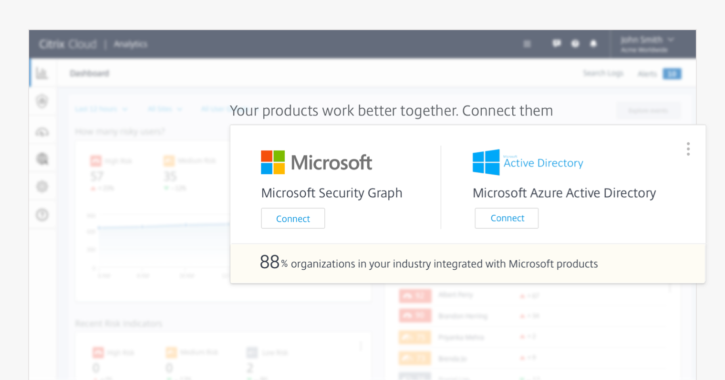Expand the Last 12 hours time filter

[x=101, y=109]
